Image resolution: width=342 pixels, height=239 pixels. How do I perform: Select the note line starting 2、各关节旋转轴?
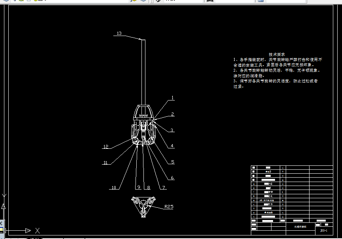(277, 70)
